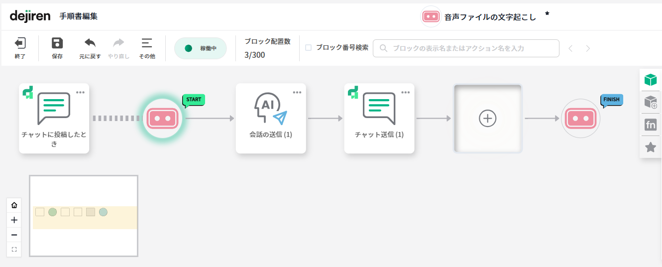Select the 会話の送信 (1) AI block
Image resolution: width=662 pixels, height=267 pixels.
point(271,118)
